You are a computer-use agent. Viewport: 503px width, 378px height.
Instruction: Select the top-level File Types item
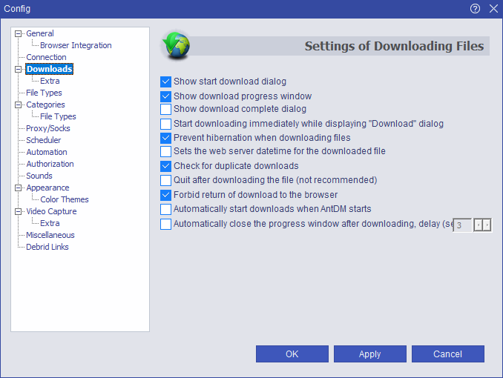[44, 93]
